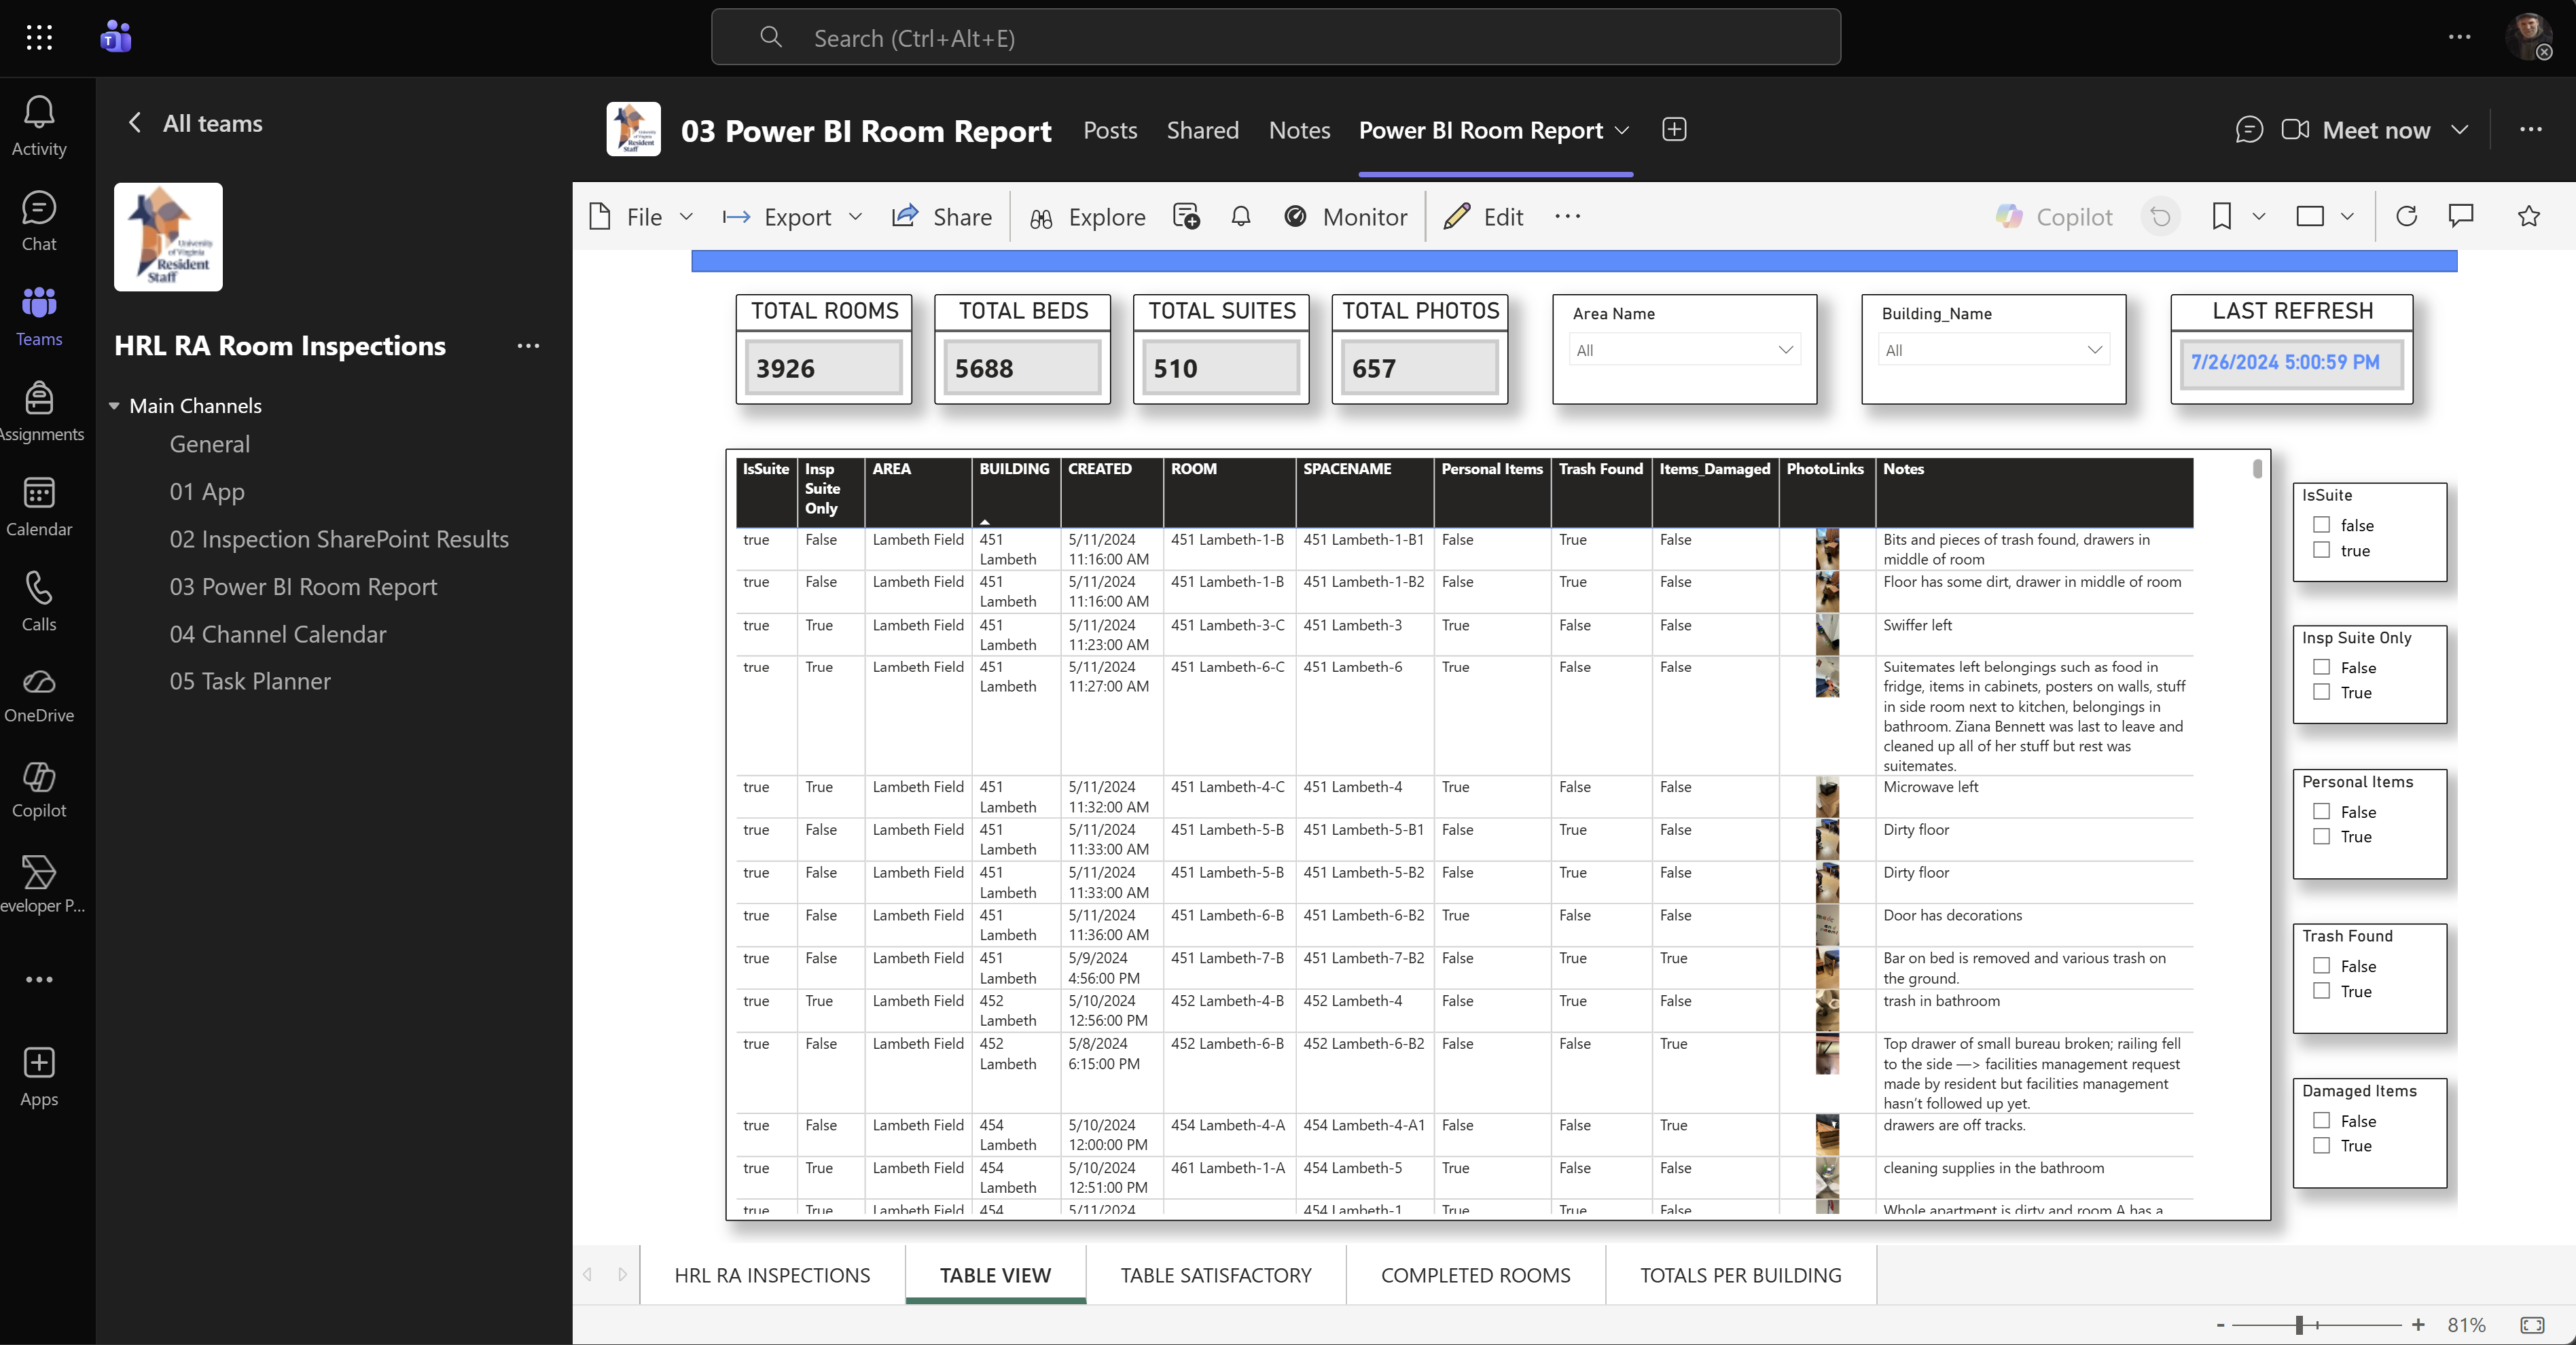2576x1345 pixels.
Task: Check Trash Found True checkbox
Action: [2322, 991]
